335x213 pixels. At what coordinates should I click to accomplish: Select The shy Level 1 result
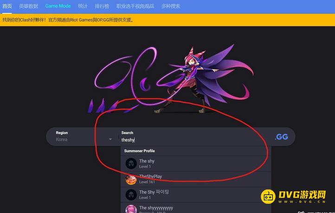[196, 163]
